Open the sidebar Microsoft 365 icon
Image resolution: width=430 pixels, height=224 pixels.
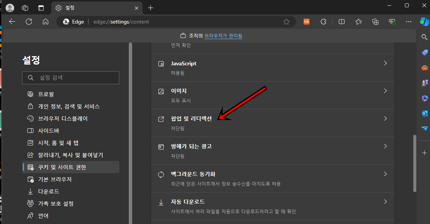tap(425, 98)
